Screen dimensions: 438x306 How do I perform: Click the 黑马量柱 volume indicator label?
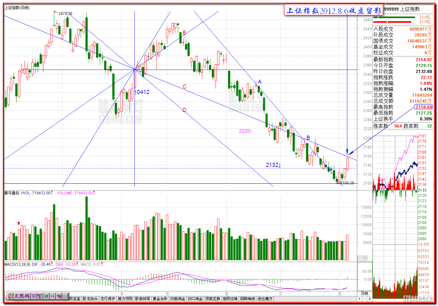point(12,193)
